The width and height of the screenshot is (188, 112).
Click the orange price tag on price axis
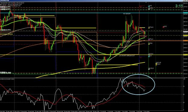point(186,41)
